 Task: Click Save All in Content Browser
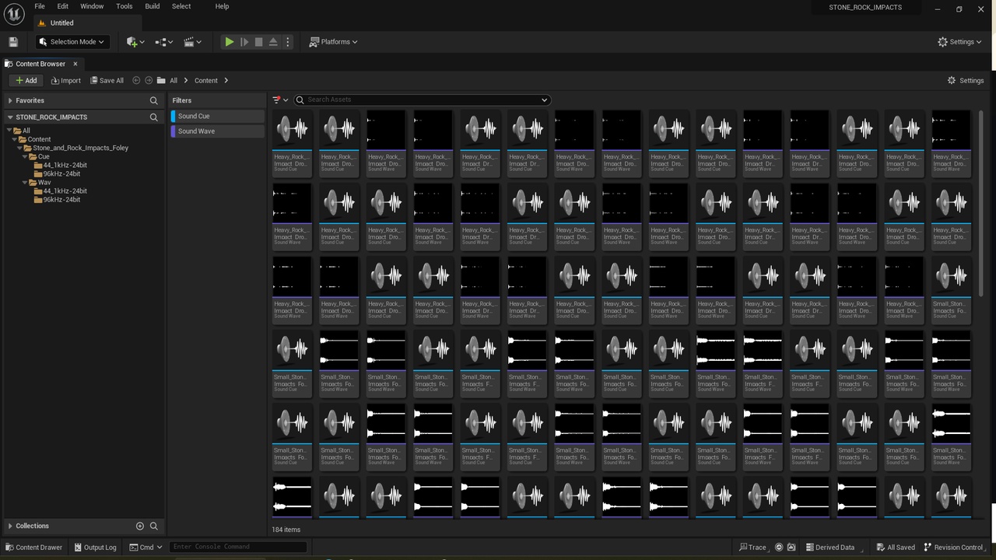(107, 80)
